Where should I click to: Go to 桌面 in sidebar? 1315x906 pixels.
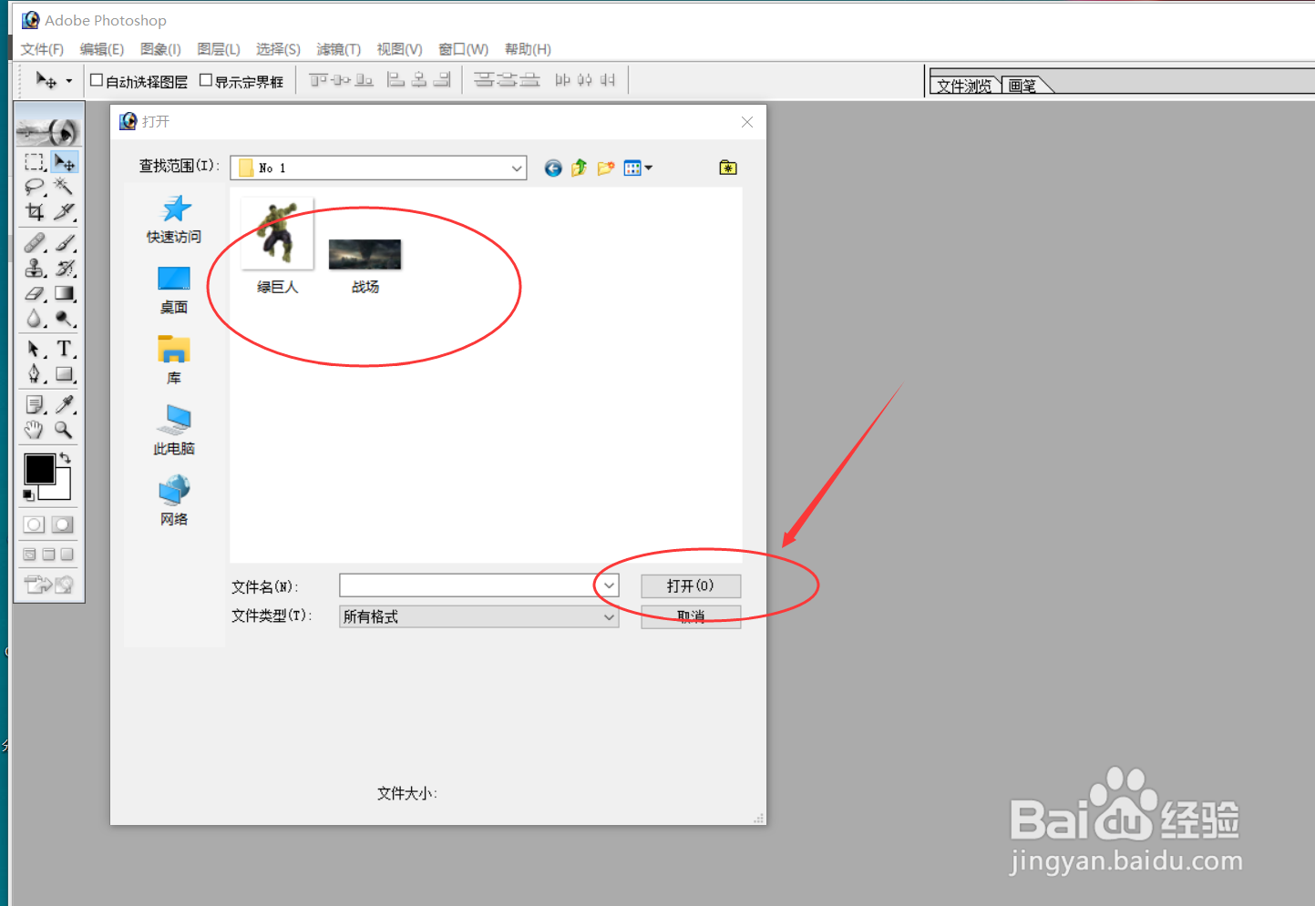174,290
